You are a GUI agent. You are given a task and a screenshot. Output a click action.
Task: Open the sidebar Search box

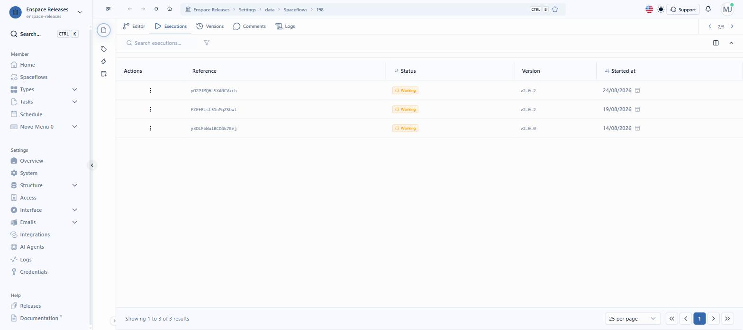[x=44, y=34]
